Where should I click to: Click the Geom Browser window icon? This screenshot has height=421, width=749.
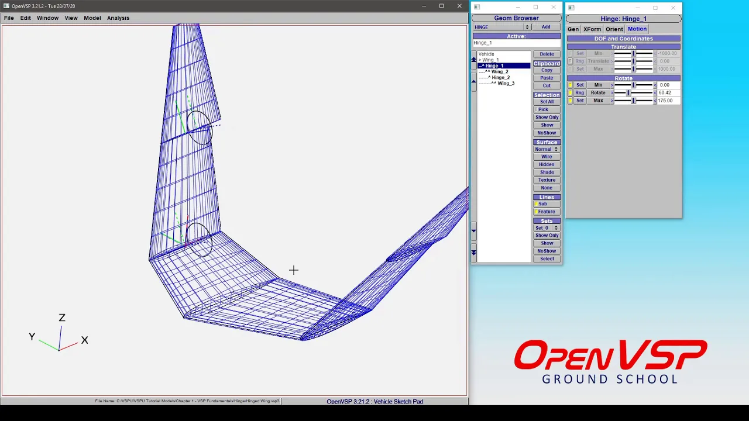coord(477,7)
